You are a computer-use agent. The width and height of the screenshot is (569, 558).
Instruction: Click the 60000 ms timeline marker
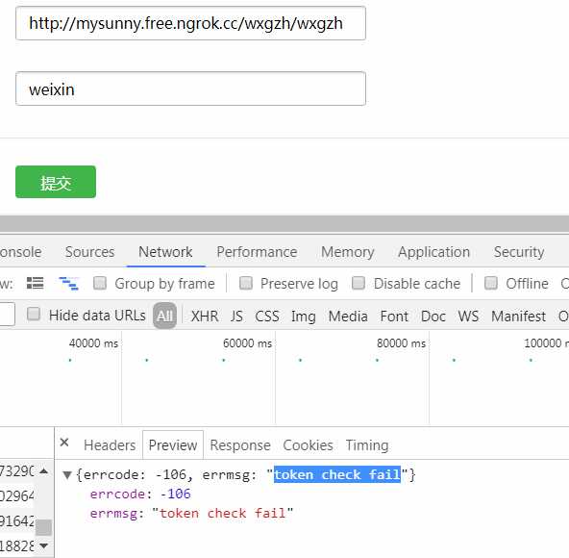(x=247, y=342)
